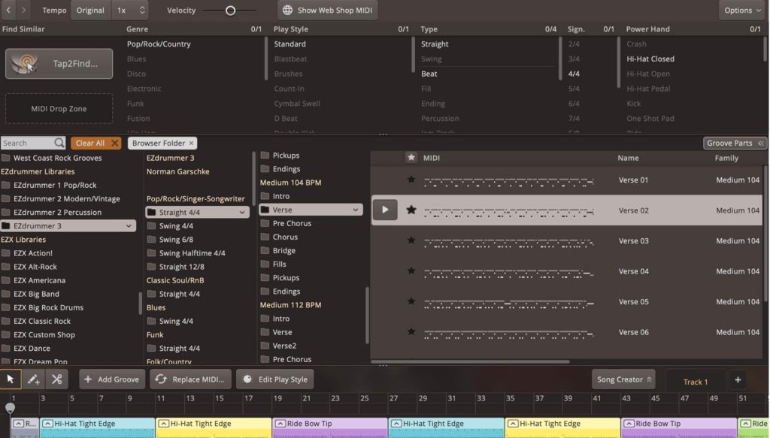The image size is (770, 438).
Task: Expand the Song Creator panel
Action: pyautogui.click(x=623, y=379)
